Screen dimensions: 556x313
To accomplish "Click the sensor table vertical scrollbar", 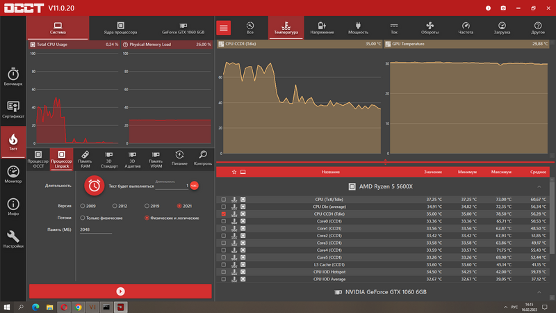I will 552,216.
